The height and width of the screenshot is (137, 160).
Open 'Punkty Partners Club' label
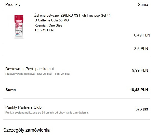[x=23, y=107]
